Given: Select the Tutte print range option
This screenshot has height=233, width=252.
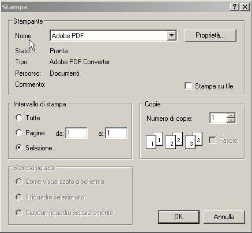Looking at the screenshot, I should tap(19, 117).
